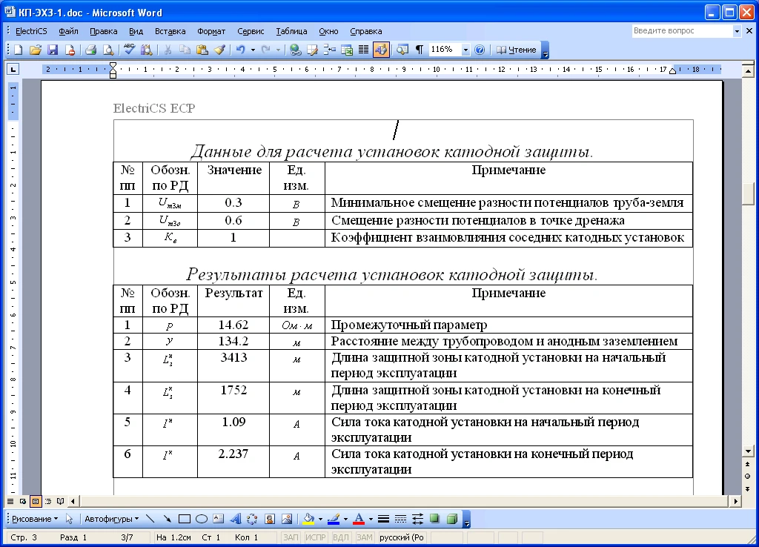Screen dimensions: 759x547
Task: Toggle the ЗАМ overtype mode indicator
Action: coord(364,537)
